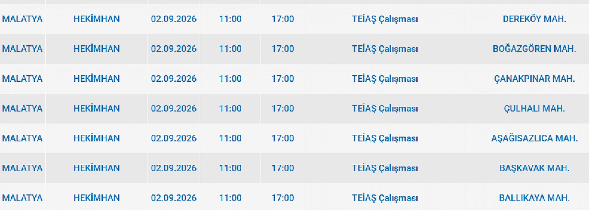This screenshot has width=589, height=210.
Task: Click TEİAŞ Çalışması in DEREKÖY row
Action: 385,19
